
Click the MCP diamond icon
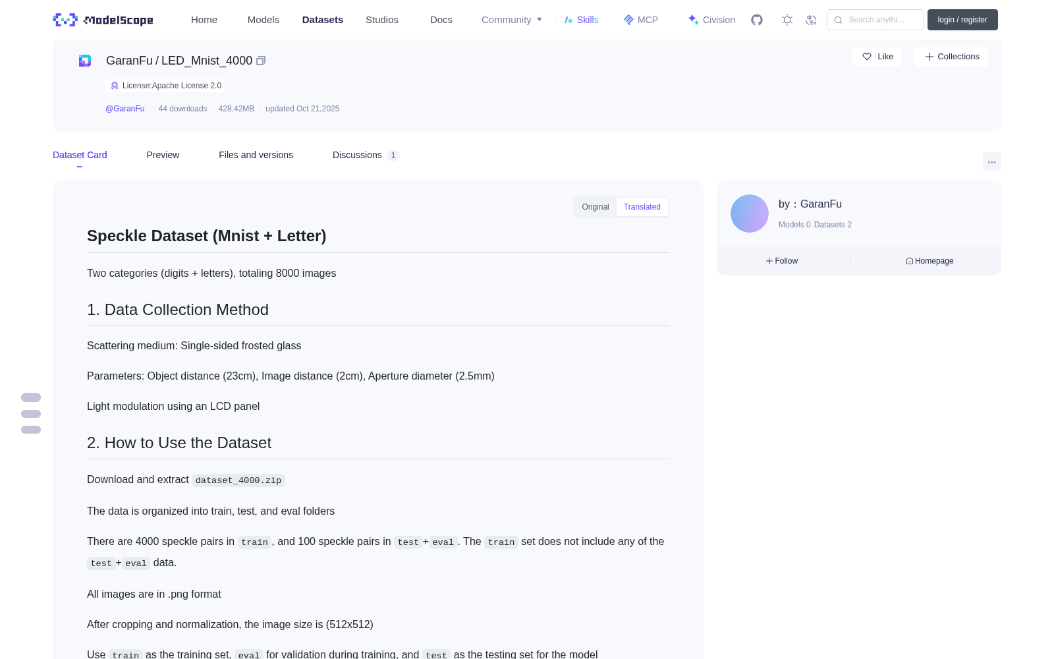point(628,20)
